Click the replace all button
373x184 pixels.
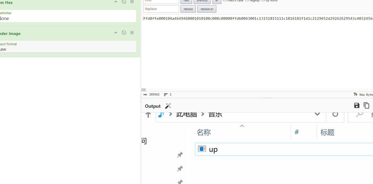click(207, 9)
